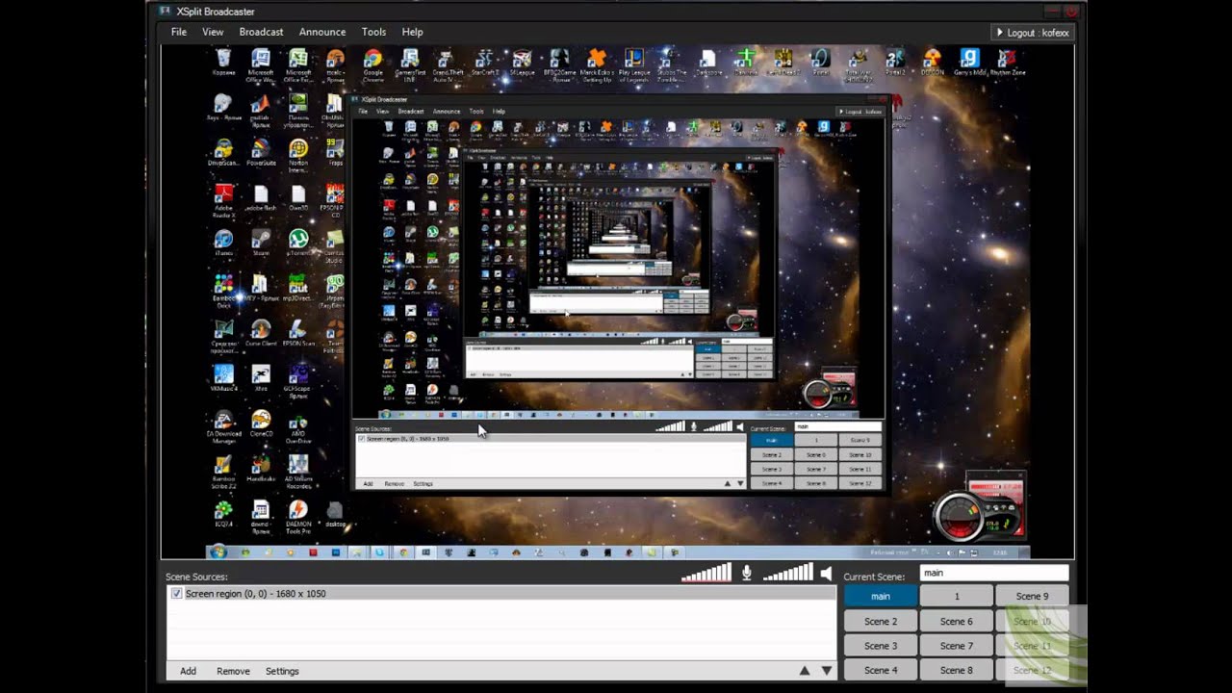This screenshot has height=693, width=1232.
Task: Click the Current Scene name field
Action: pos(994,573)
